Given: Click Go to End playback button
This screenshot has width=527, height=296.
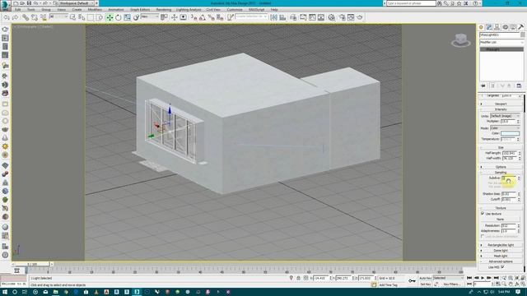Looking at the screenshot, I should tap(496, 278).
